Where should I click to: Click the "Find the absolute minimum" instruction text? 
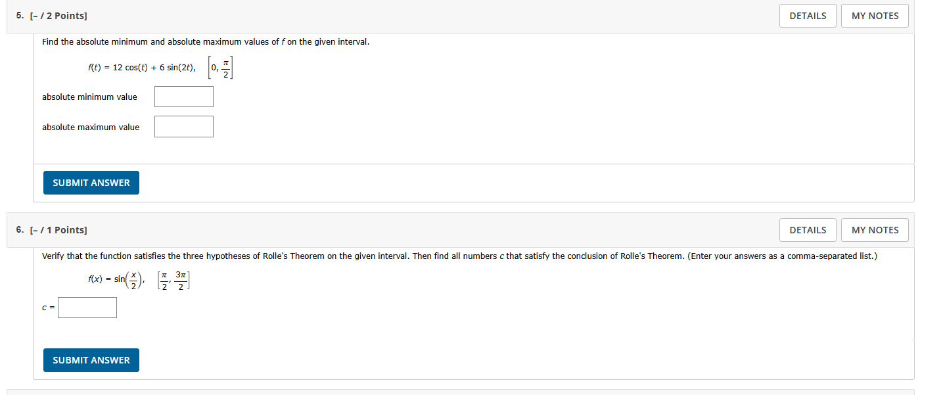[206, 42]
